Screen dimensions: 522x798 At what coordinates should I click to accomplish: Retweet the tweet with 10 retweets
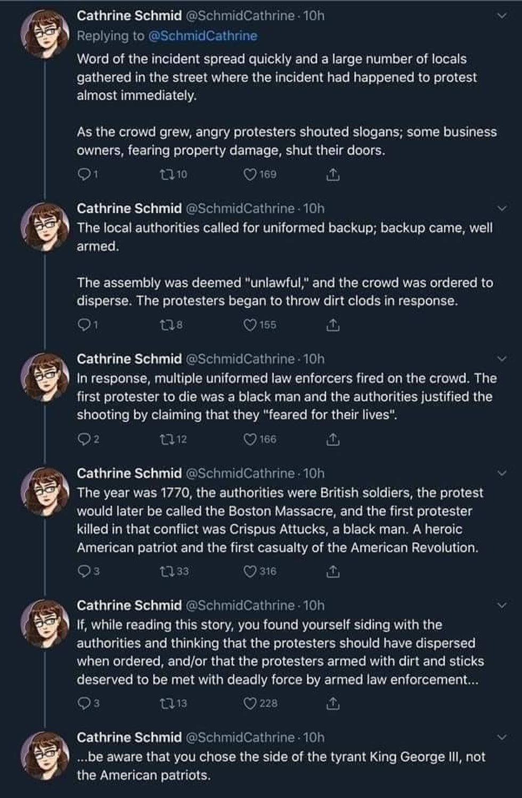165,174
